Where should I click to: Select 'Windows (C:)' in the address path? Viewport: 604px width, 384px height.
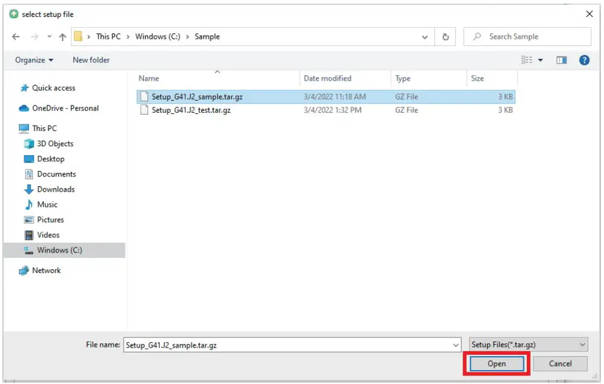coord(158,36)
